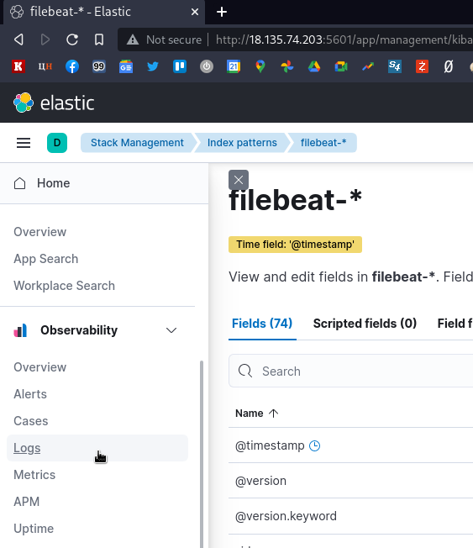Open Cases under Observability
The image size is (473, 548).
[x=31, y=421]
